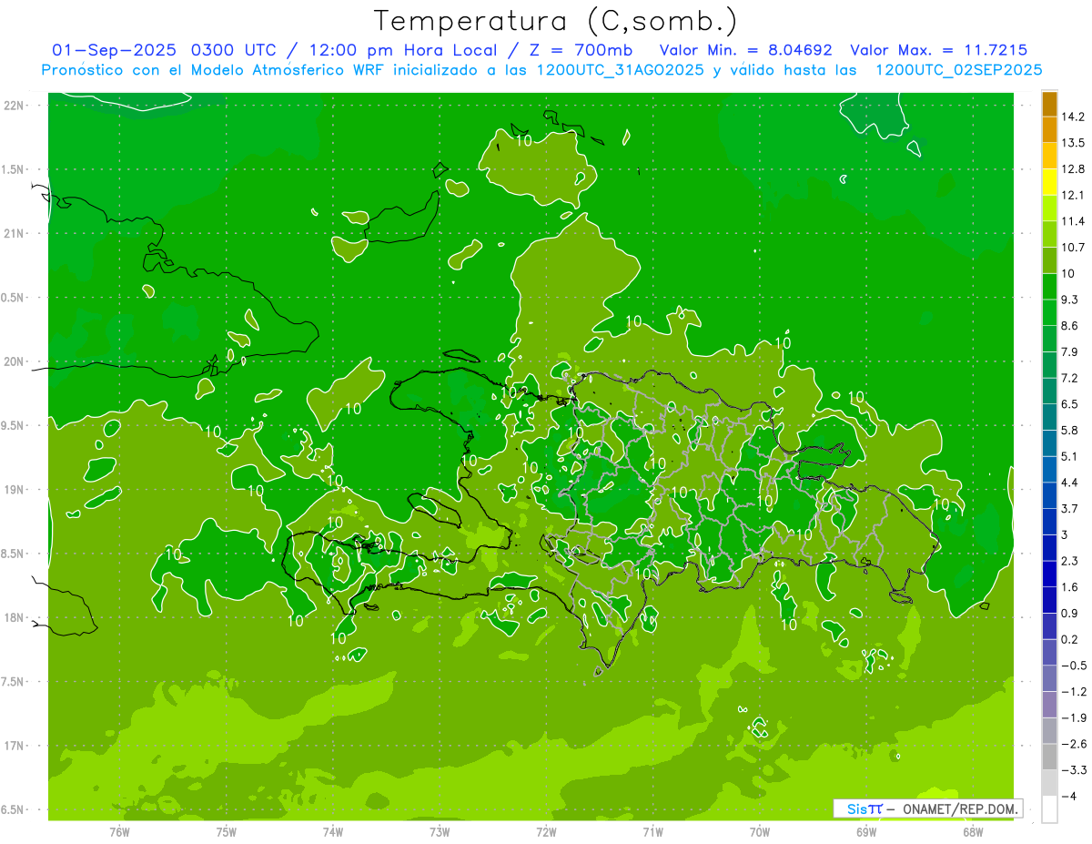The width and height of the screenshot is (1092, 844).
Task: Click the 21N latitude axis label
Action: coord(15,233)
